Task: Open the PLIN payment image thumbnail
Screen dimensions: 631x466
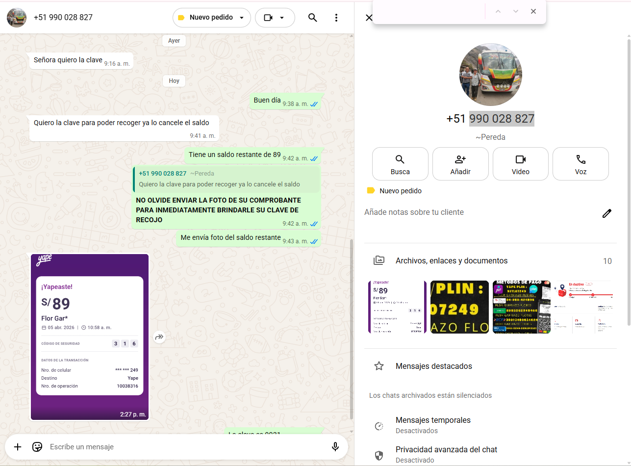Action: [x=459, y=307]
